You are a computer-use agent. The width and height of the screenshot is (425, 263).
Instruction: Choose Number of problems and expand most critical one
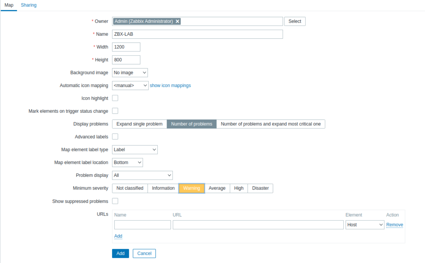tap(271, 124)
